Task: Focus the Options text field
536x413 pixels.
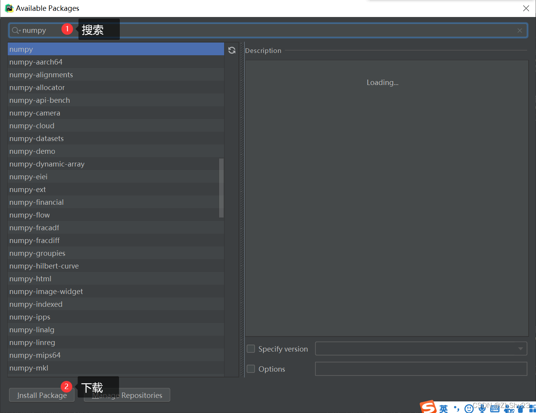Action: [421, 369]
